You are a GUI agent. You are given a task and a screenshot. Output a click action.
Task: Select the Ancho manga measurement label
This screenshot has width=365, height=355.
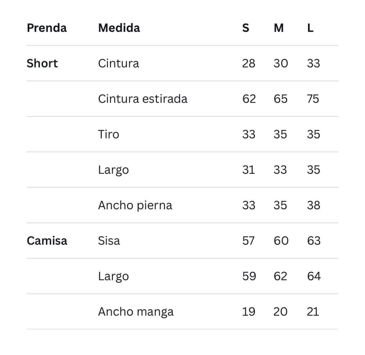[136, 312]
